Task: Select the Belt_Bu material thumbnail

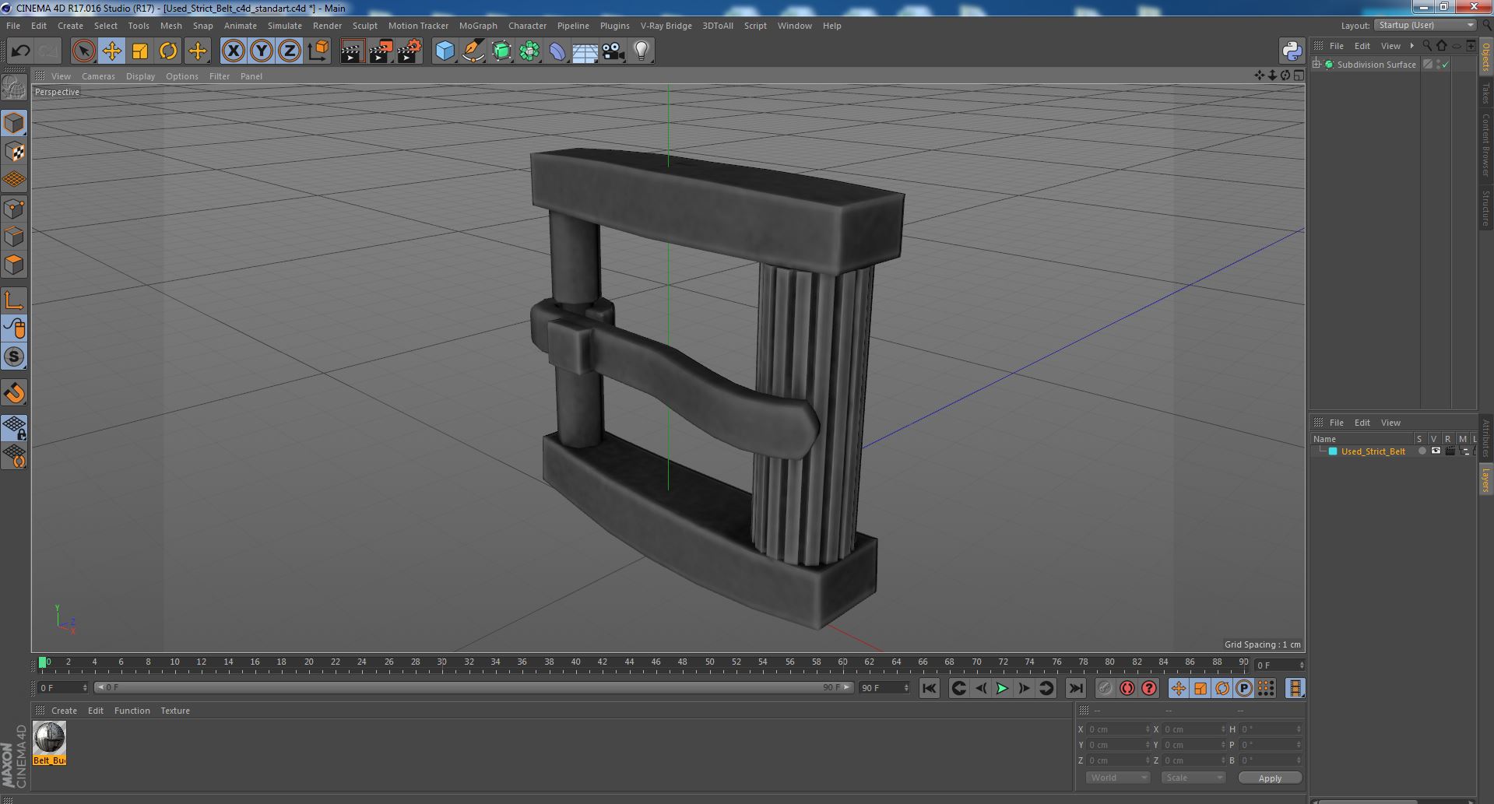Action: point(49,743)
